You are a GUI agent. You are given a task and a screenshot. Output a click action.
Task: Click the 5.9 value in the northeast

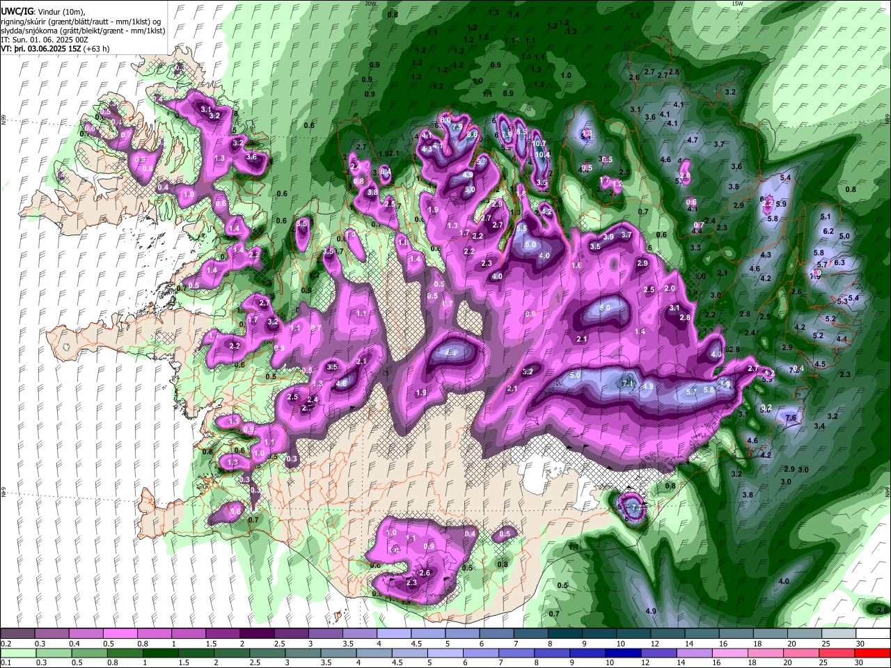781,204
